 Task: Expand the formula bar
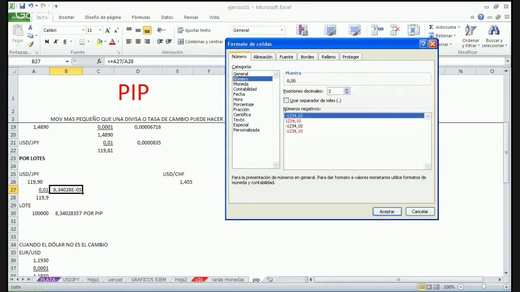[507, 61]
